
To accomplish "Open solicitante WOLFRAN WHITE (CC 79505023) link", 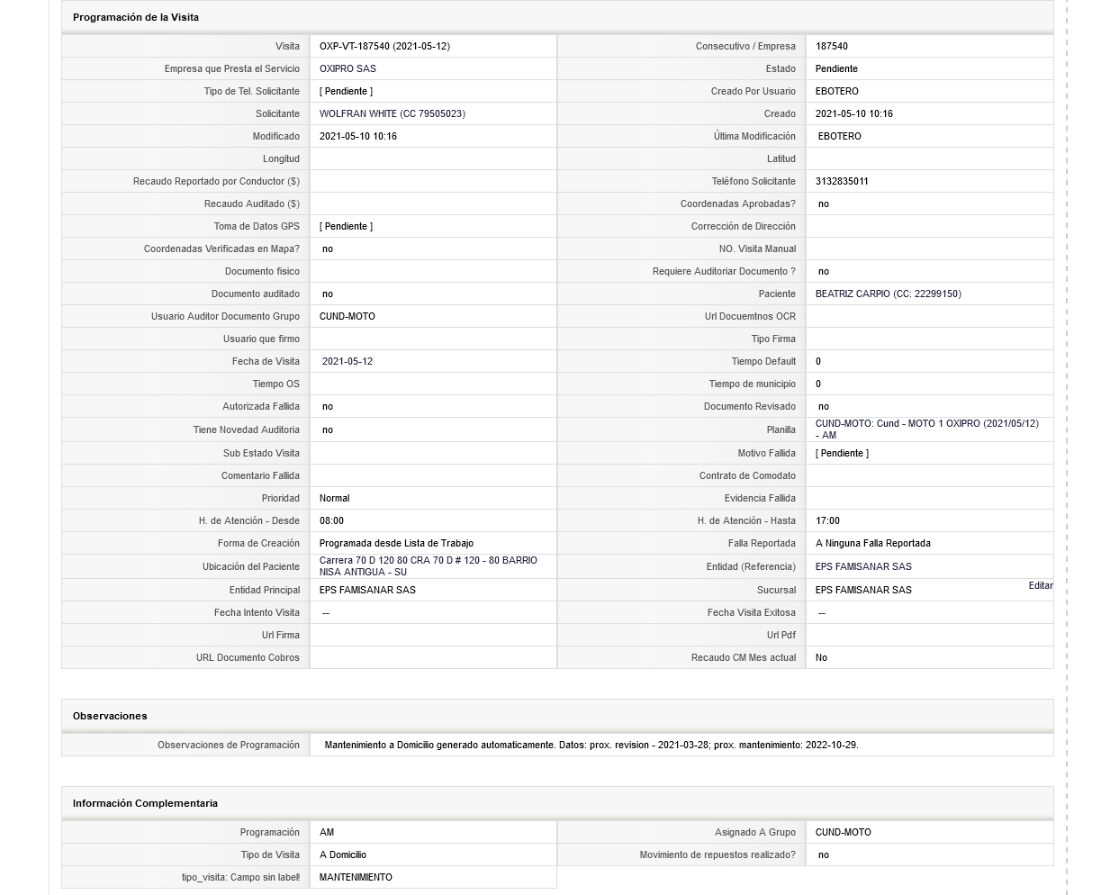I will point(393,113).
